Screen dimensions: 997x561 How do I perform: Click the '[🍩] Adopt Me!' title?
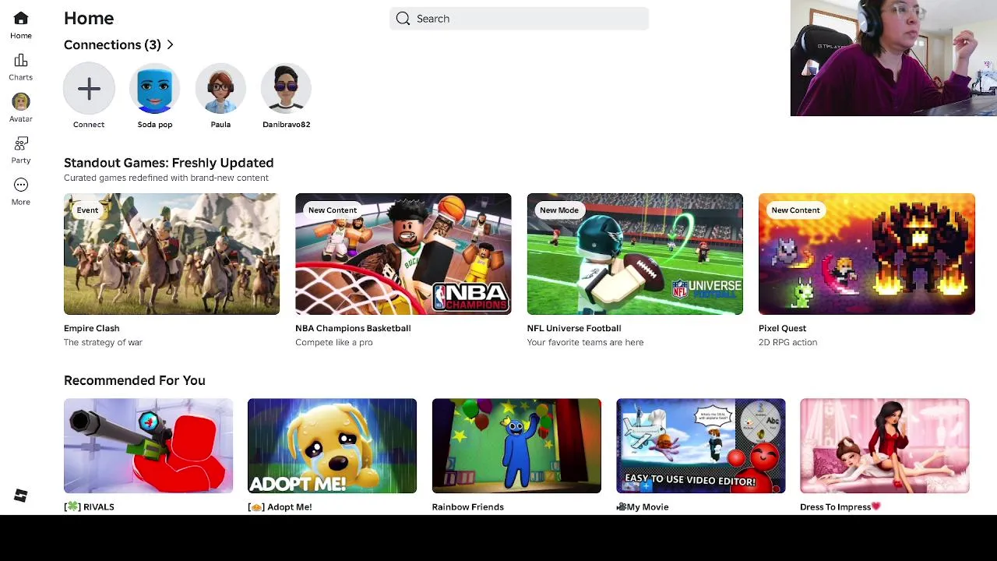[280, 507]
